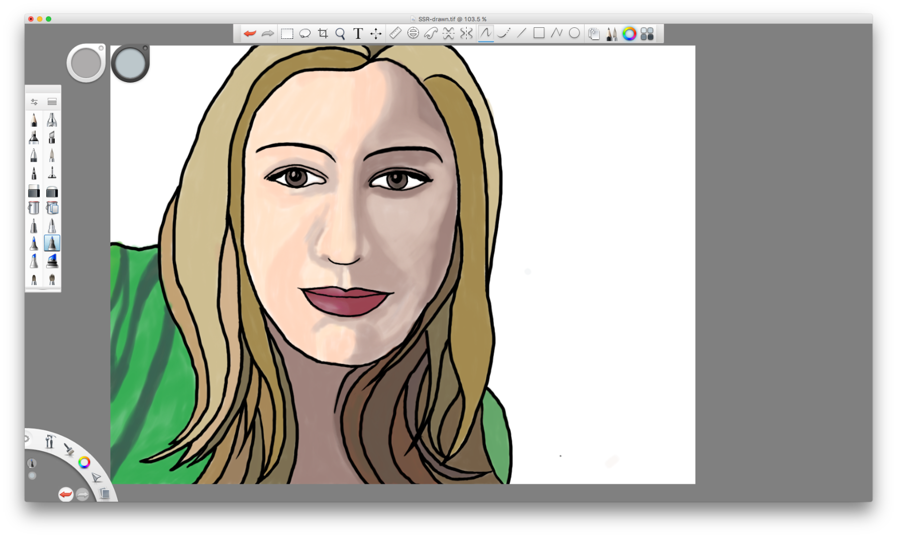Select the fan bristle brush
This screenshot has height=537, width=897.
(52, 279)
